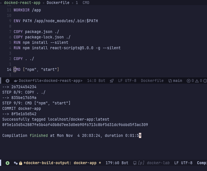This screenshot has height=171, width=207.
Task: Click the rocket icon in the Dockerfile modeline
Action: pos(112,81)
